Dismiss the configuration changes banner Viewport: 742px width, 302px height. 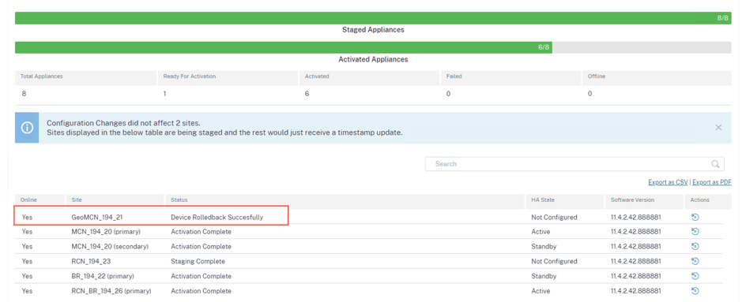point(718,128)
